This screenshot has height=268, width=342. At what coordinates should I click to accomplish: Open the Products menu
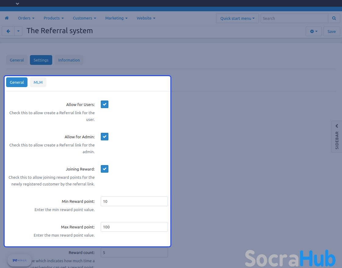tap(53, 18)
